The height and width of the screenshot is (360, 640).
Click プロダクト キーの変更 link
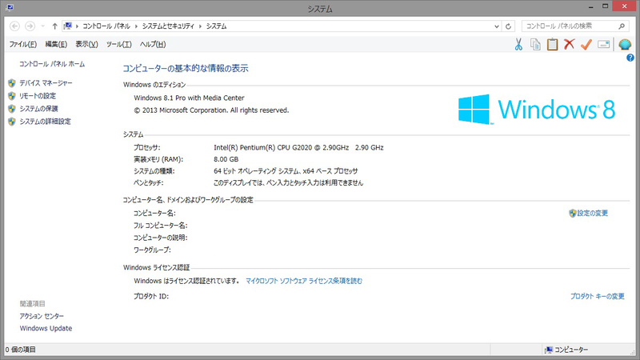[x=597, y=296]
